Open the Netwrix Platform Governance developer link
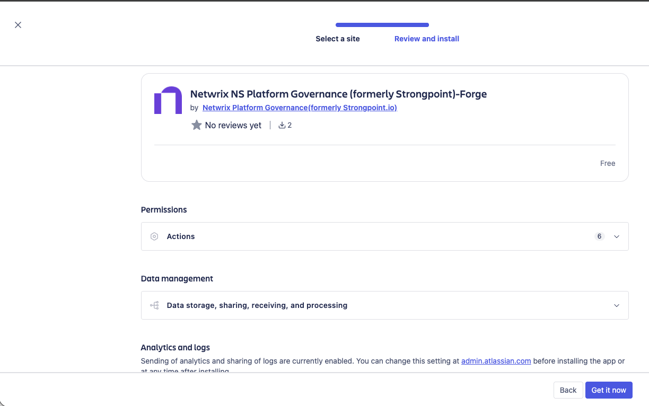The height and width of the screenshot is (406, 649). click(299, 107)
